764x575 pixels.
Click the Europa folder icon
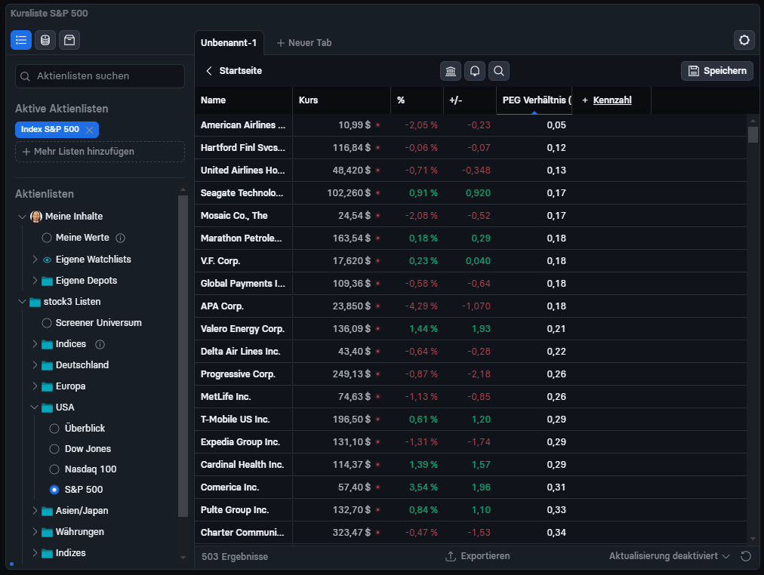click(48, 386)
